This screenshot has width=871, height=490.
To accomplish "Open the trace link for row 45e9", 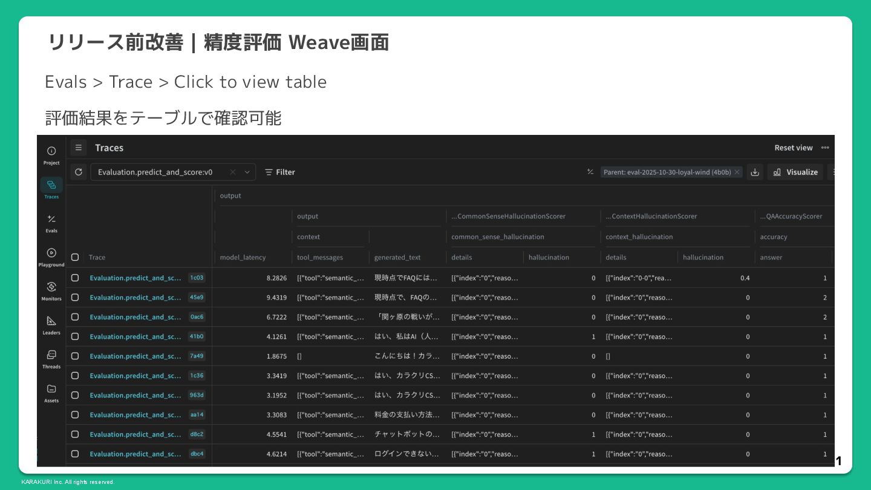I will pyautogui.click(x=135, y=298).
